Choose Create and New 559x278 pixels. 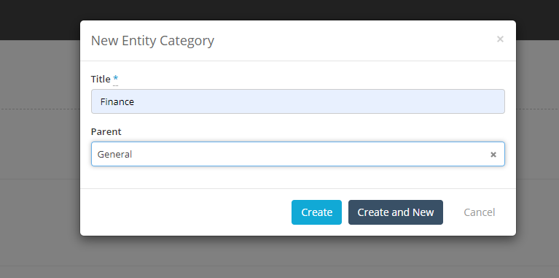[395, 212]
